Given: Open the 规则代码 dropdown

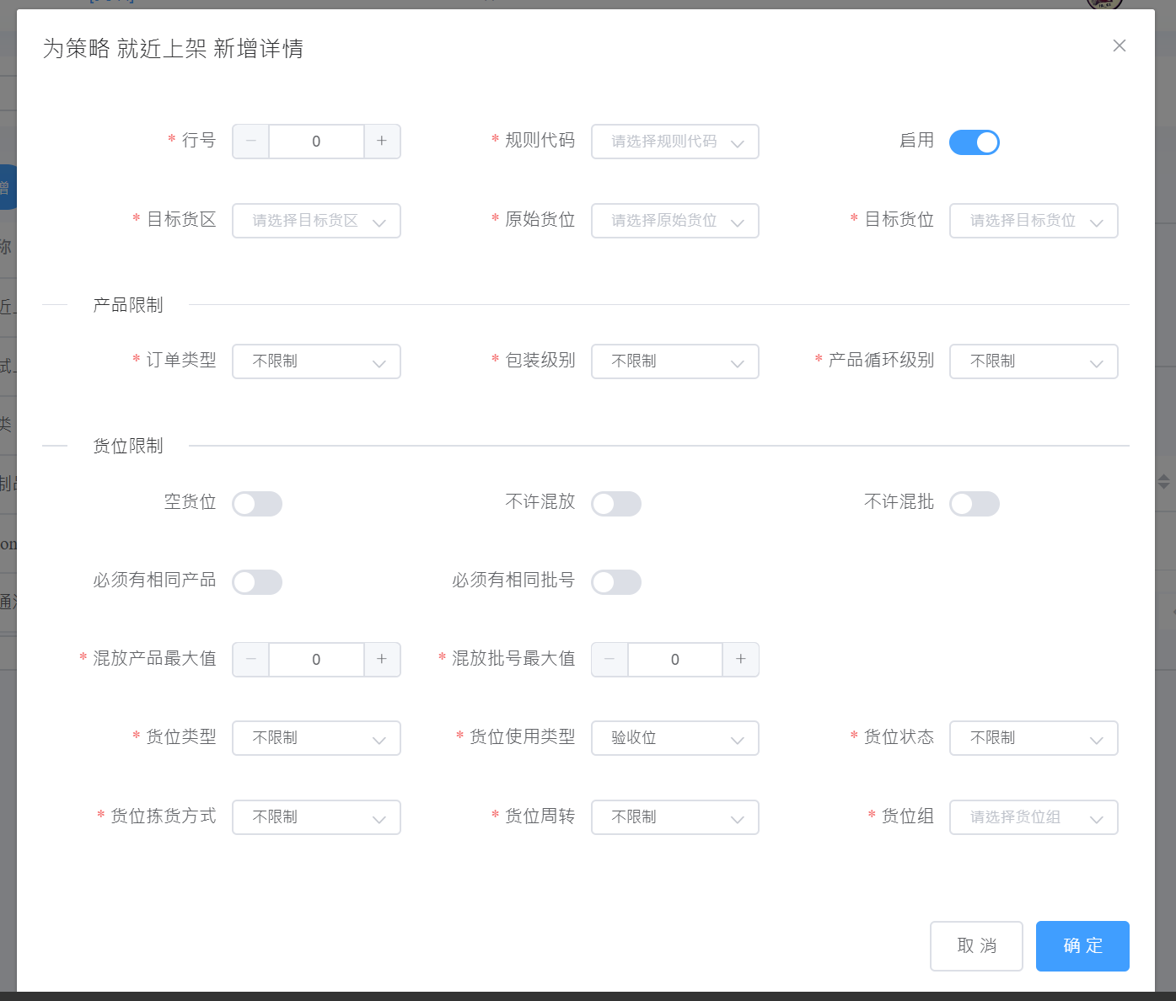Looking at the screenshot, I should click(674, 142).
